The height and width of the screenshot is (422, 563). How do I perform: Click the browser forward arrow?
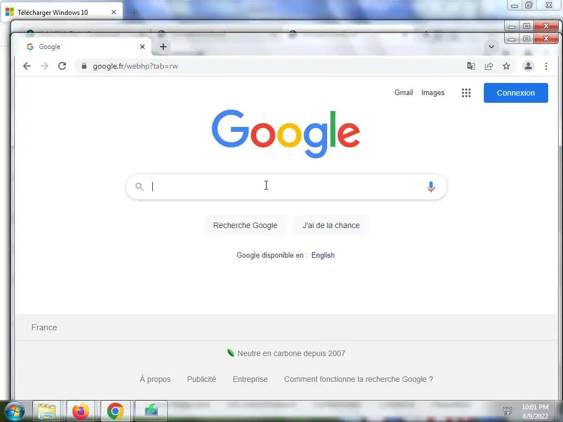[44, 66]
